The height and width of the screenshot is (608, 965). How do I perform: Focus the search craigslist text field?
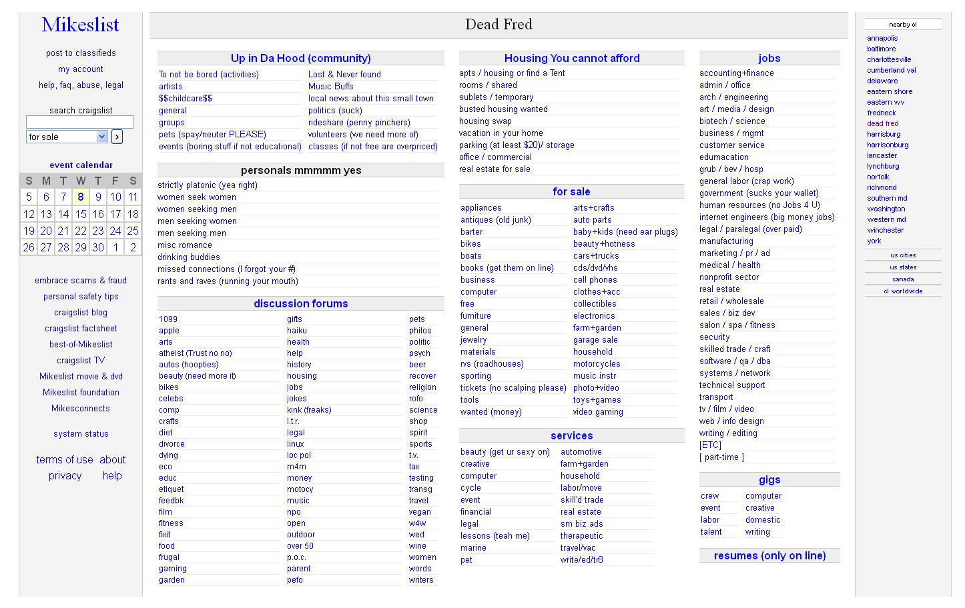79,122
